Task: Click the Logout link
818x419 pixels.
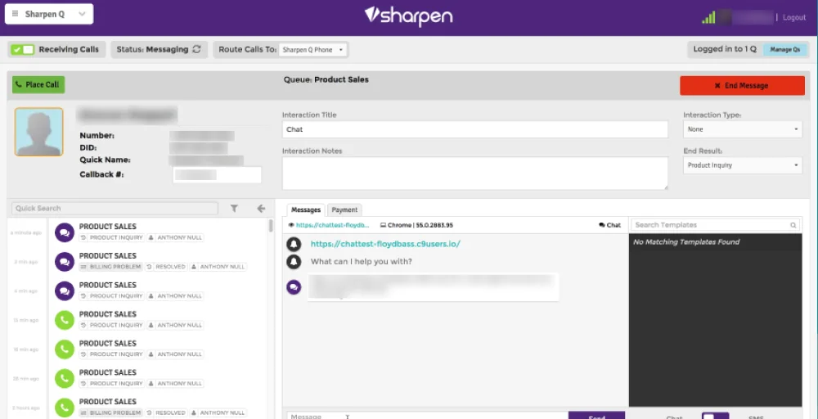Action: click(794, 18)
